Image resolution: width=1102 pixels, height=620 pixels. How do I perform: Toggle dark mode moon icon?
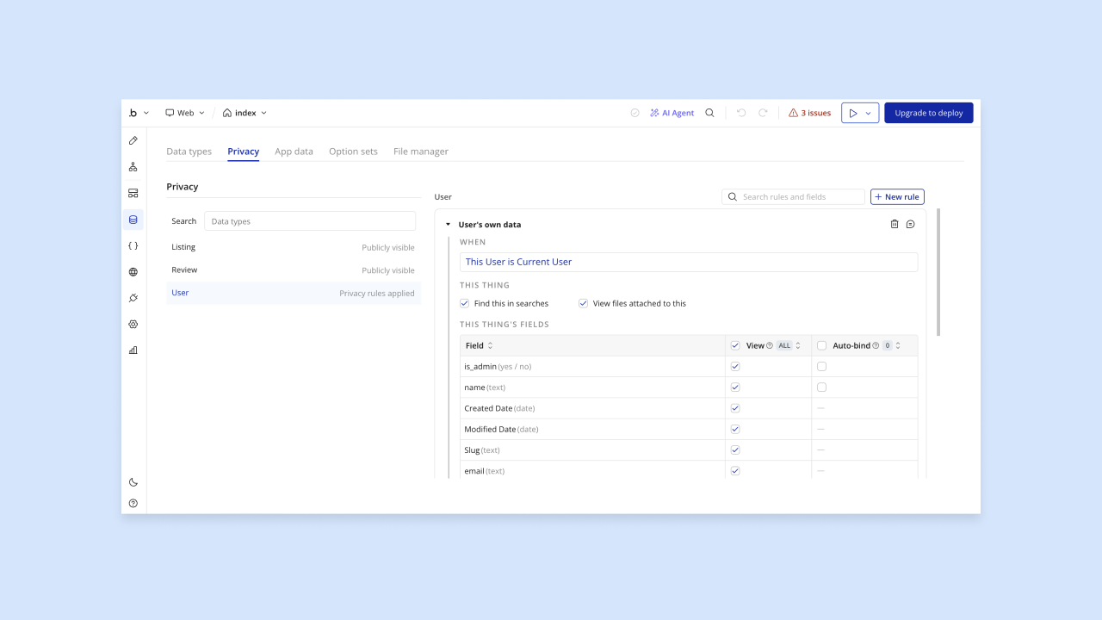click(x=133, y=482)
